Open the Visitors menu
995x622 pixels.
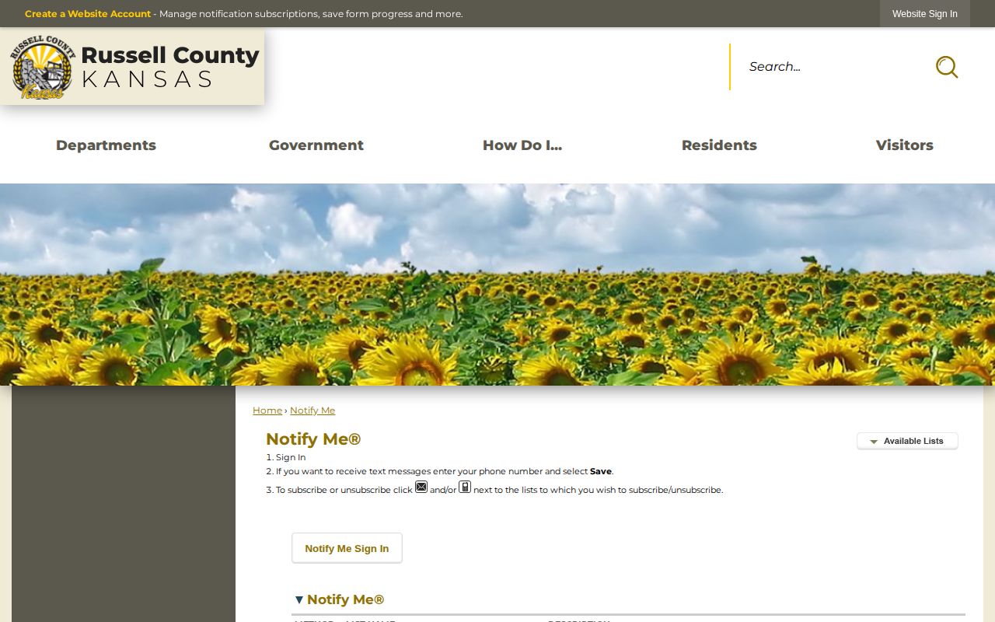(905, 145)
